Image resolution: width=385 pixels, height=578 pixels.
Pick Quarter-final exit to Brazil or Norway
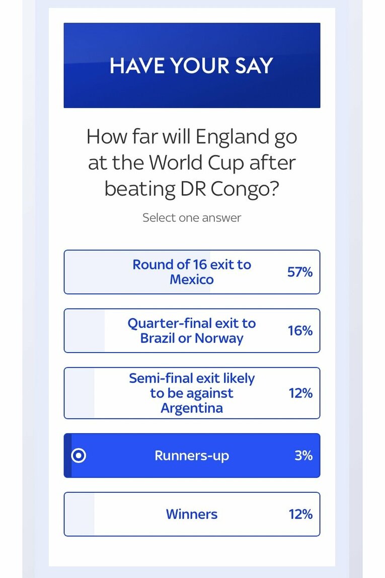pos(192,330)
